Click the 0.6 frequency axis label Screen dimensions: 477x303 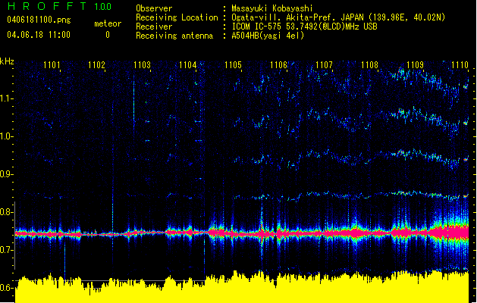pos(6,288)
